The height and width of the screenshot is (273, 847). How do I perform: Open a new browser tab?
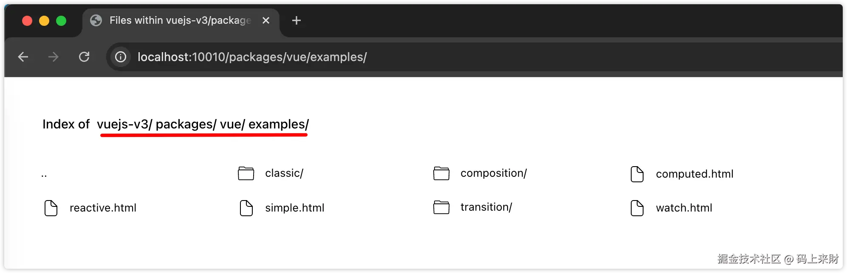[296, 20]
